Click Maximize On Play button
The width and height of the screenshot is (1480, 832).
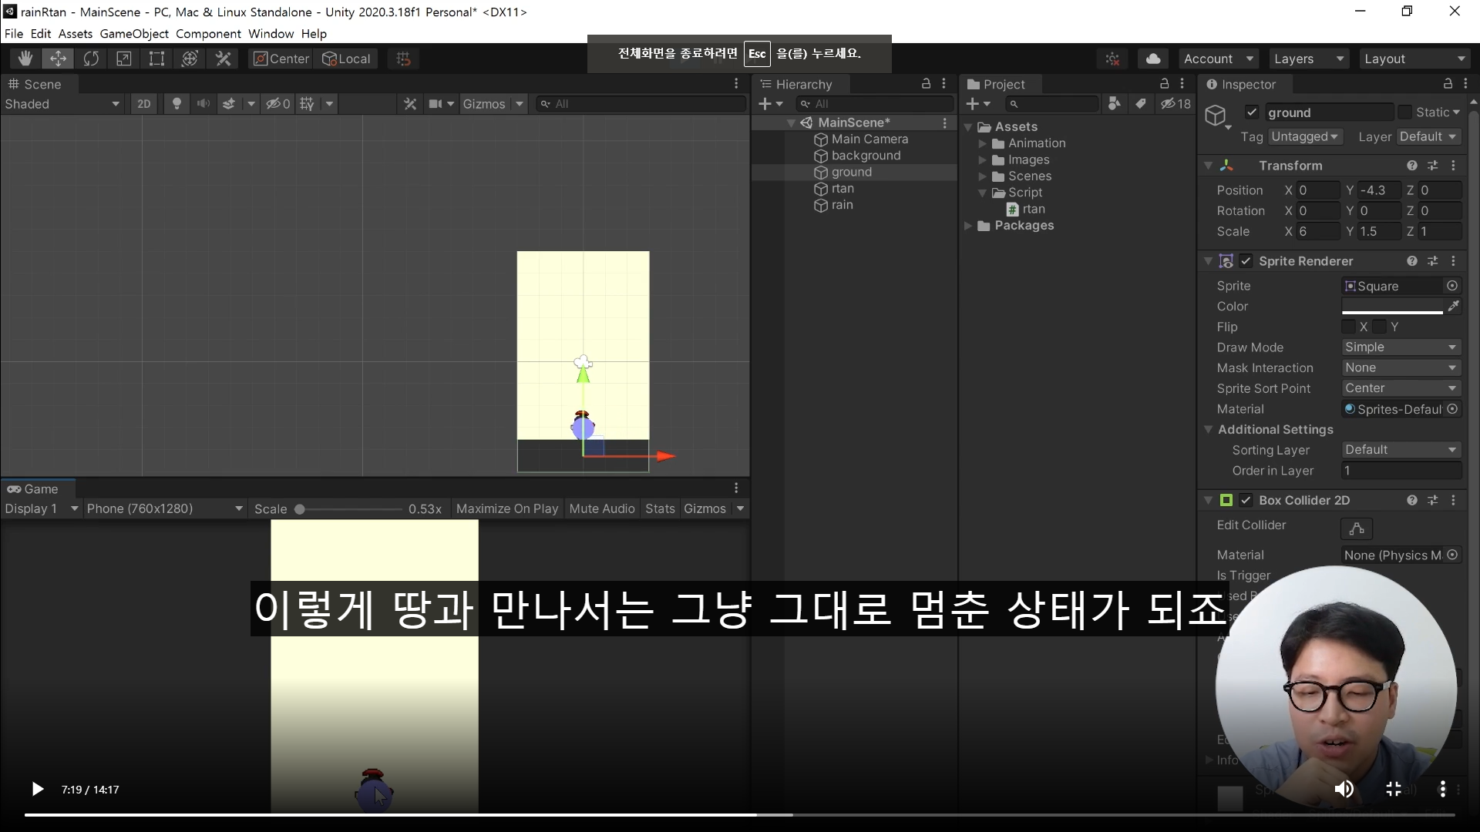coord(506,508)
